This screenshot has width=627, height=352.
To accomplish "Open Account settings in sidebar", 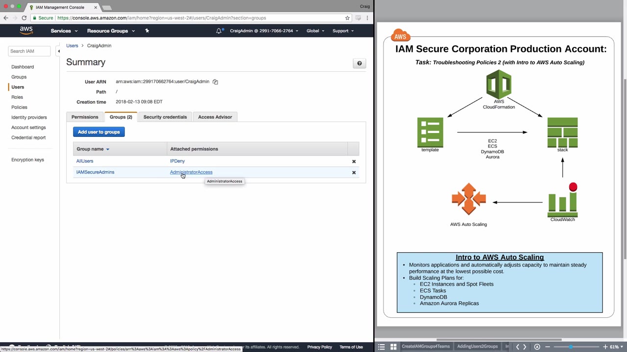I will 28,128.
